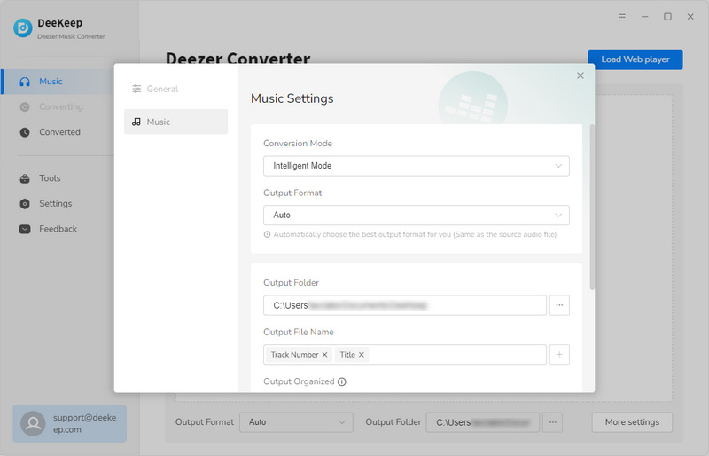
Task: Open the hamburger menu in title bar
Action: click(x=622, y=17)
